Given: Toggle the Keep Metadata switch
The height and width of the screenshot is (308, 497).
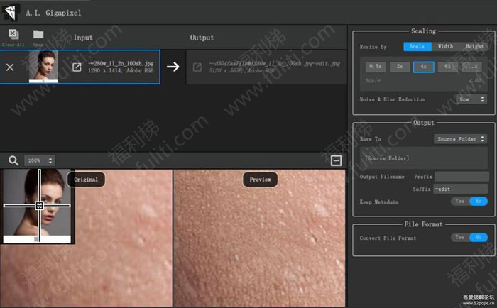Looking at the screenshot, I should 469,202.
